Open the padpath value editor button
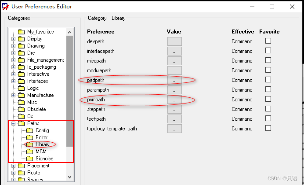The width and height of the screenshot is (304, 185). pos(174,80)
